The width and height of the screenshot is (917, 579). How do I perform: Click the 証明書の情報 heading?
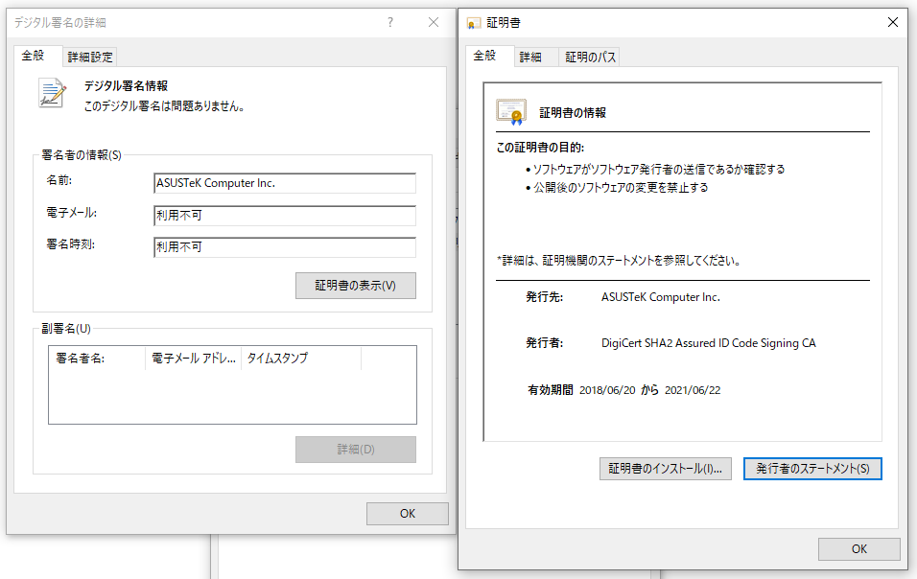[x=573, y=113]
